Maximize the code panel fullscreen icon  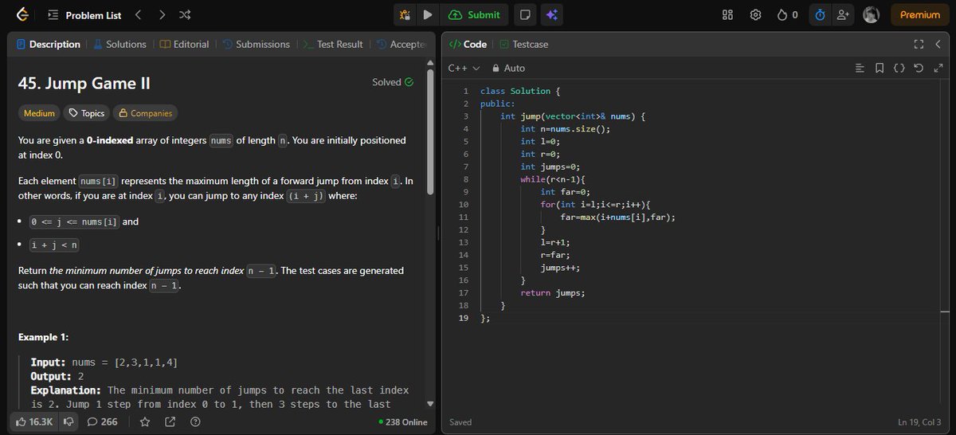tap(918, 44)
